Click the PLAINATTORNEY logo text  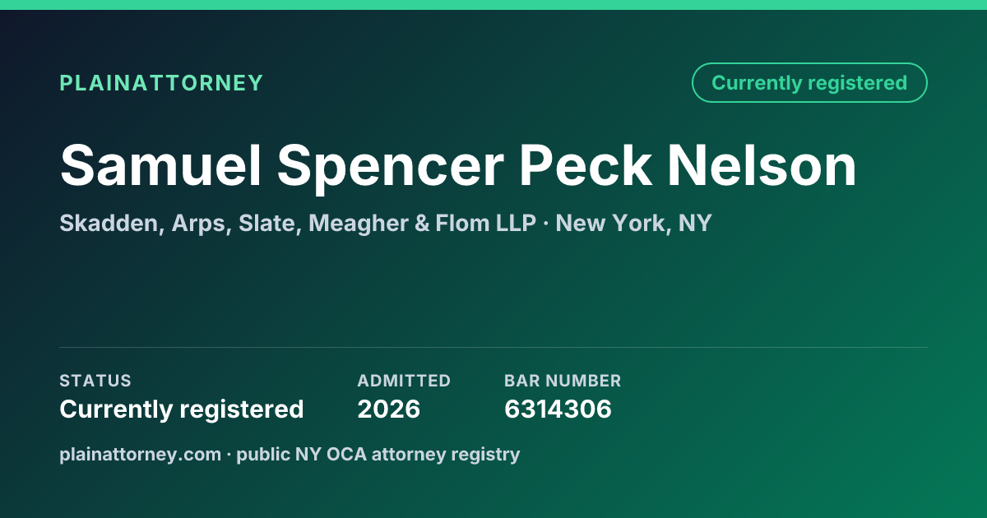(161, 83)
